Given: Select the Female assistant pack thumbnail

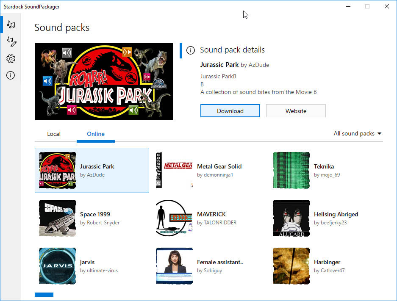Looking at the screenshot, I should tap(174, 266).
